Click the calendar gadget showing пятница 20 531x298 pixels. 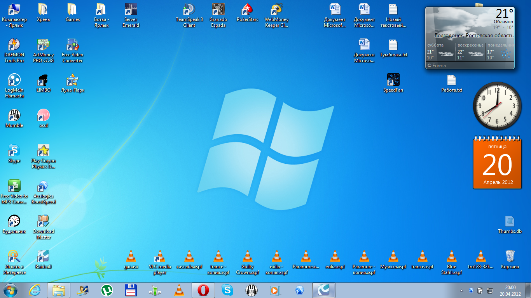point(497,162)
